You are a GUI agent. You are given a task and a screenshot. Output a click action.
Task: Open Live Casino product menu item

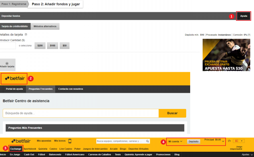(65, 149)
